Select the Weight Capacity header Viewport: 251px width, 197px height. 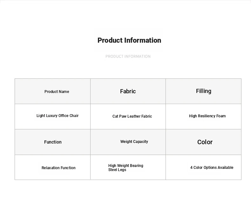point(134,142)
